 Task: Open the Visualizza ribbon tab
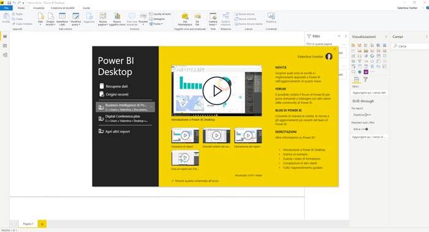point(39,8)
